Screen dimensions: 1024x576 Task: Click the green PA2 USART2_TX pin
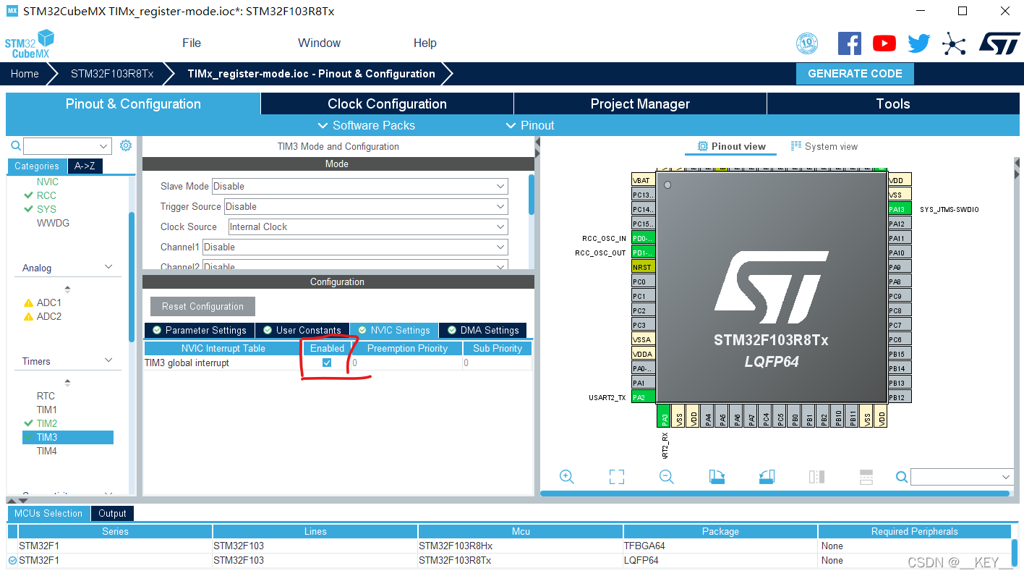pos(643,397)
